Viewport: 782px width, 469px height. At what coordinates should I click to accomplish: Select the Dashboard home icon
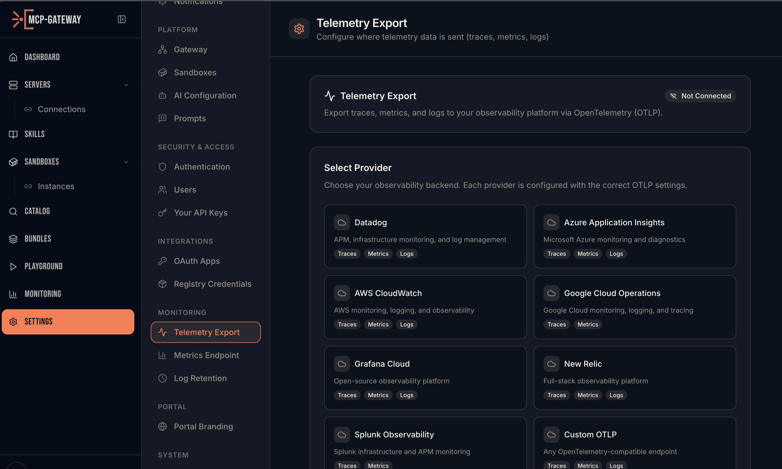pyautogui.click(x=13, y=57)
